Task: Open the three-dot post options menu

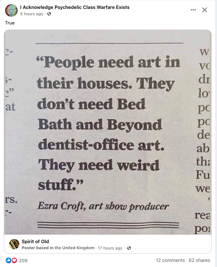Action: click(193, 10)
